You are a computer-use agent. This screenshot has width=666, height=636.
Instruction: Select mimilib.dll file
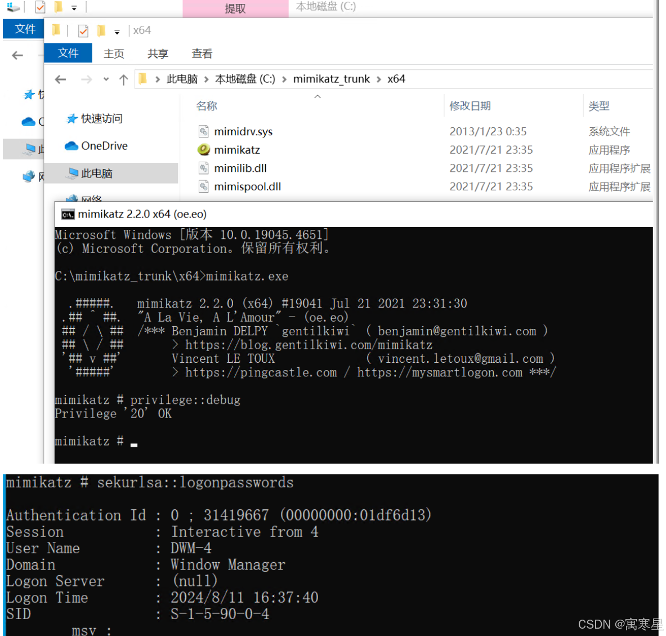240,168
